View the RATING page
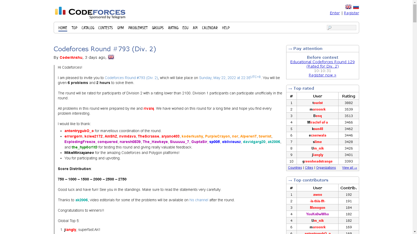Screen dimensions: 417x234 (x=173, y=28)
